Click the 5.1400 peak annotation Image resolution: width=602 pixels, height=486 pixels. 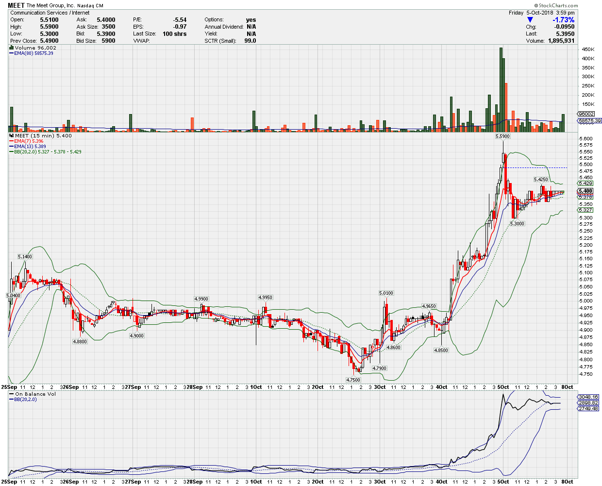click(x=25, y=256)
